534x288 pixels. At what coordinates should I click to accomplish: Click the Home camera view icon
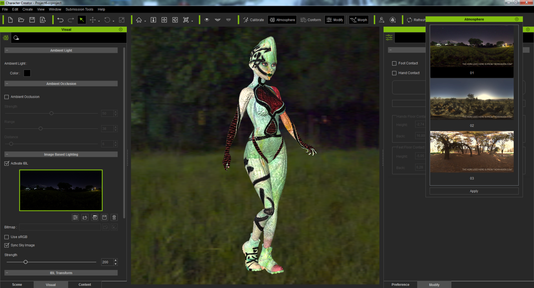[139, 20]
